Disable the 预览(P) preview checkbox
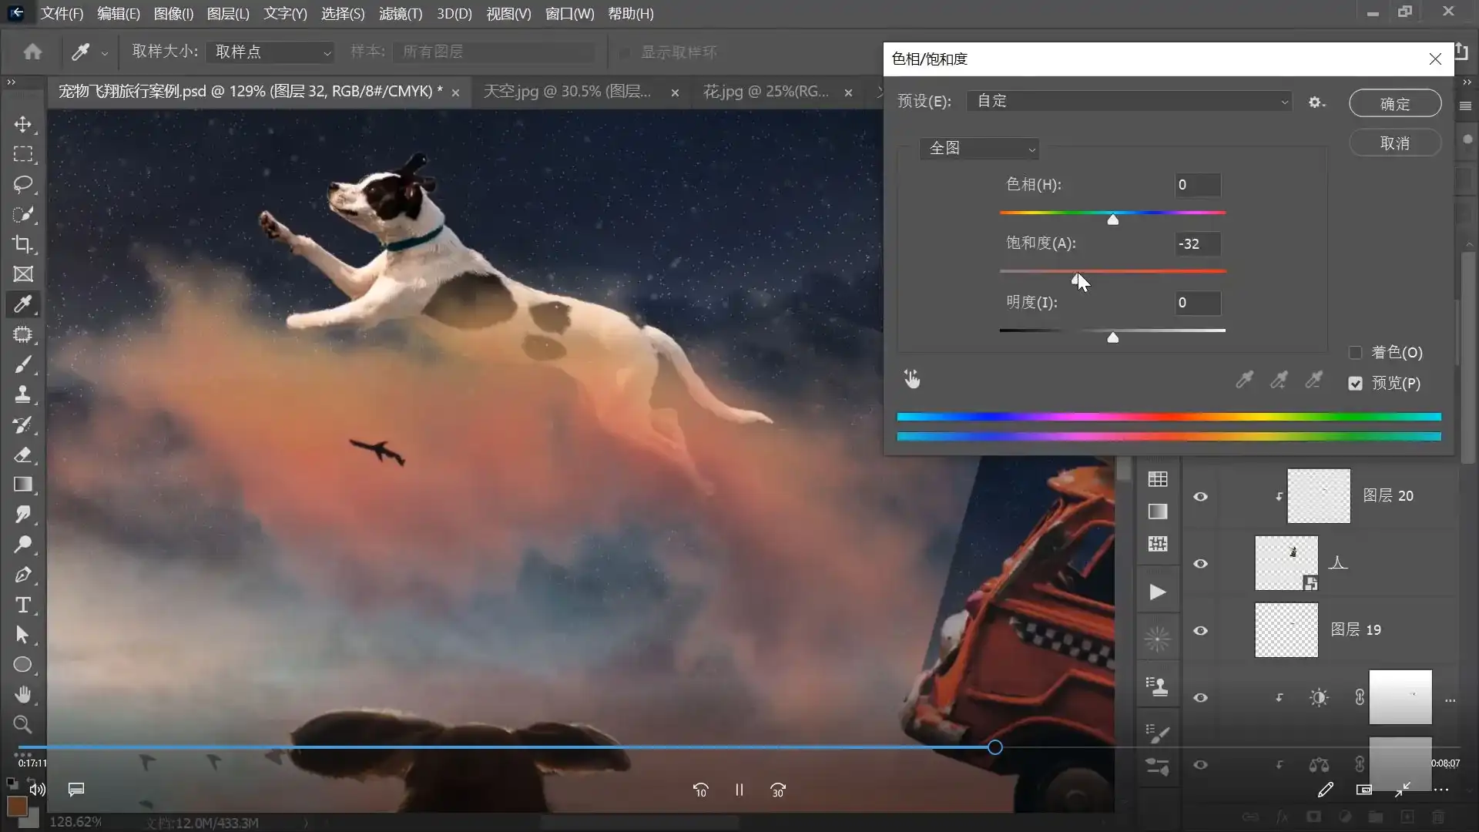Screen dimensions: 1479x832 pyautogui.click(x=1356, y=383)
